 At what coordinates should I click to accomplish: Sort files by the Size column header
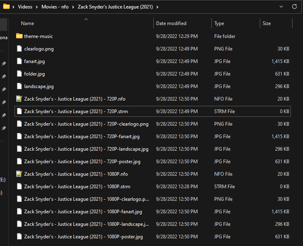[267, 23]
